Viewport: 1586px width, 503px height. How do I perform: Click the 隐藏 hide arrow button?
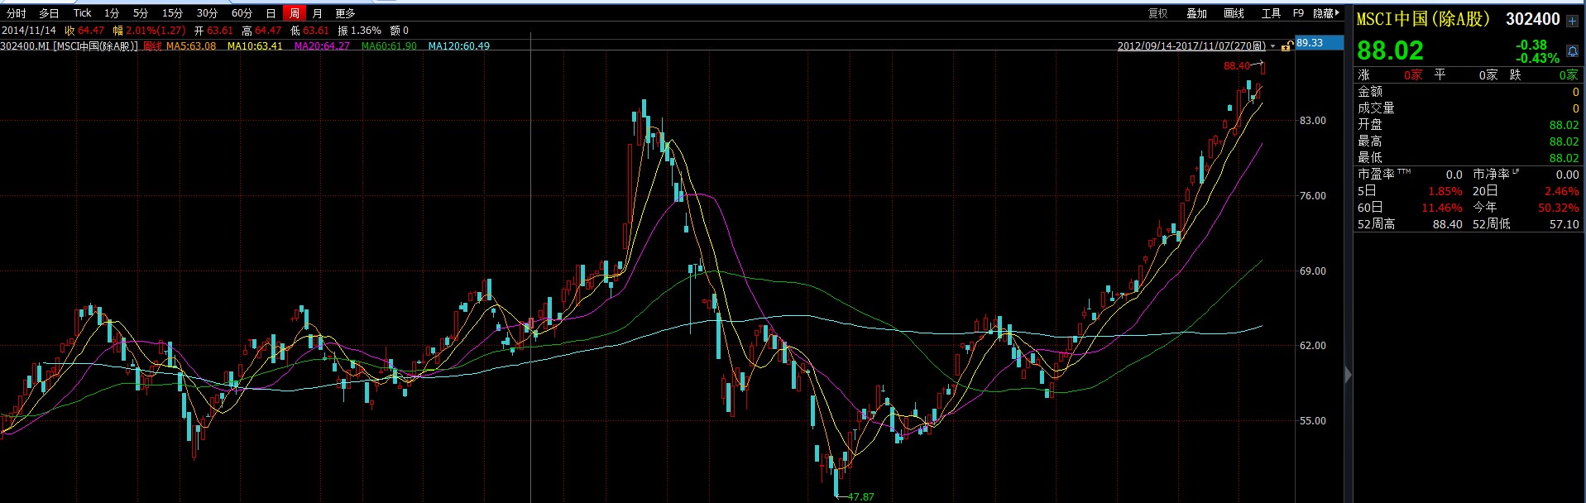point(1325,13)
